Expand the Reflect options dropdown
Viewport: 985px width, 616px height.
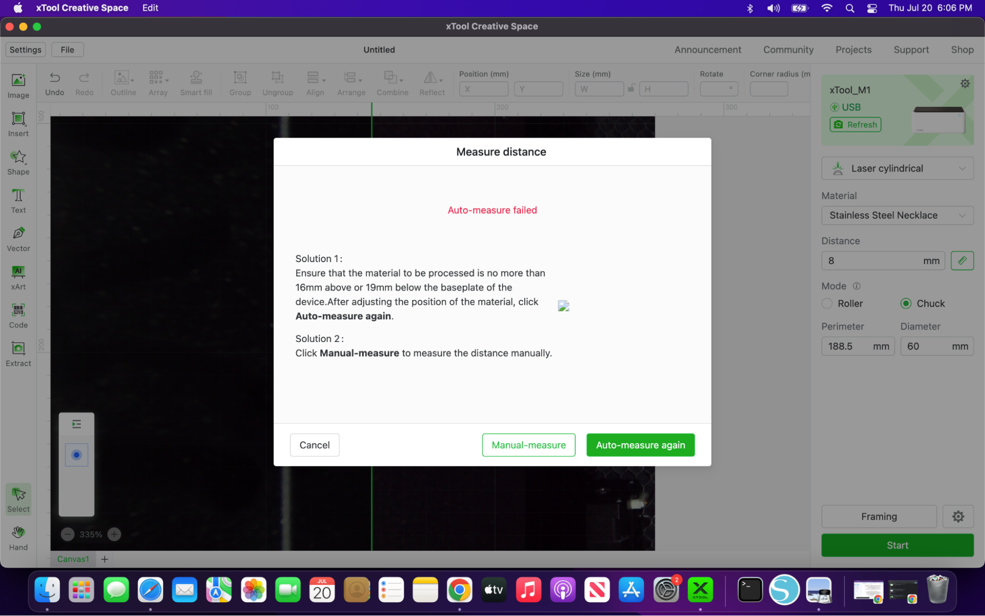pyautogui.click(x=441, y=80)
